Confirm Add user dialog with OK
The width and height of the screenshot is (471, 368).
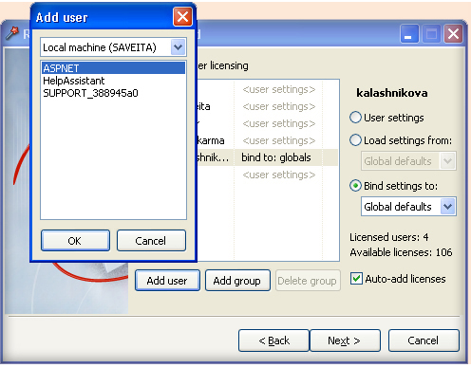75,241
